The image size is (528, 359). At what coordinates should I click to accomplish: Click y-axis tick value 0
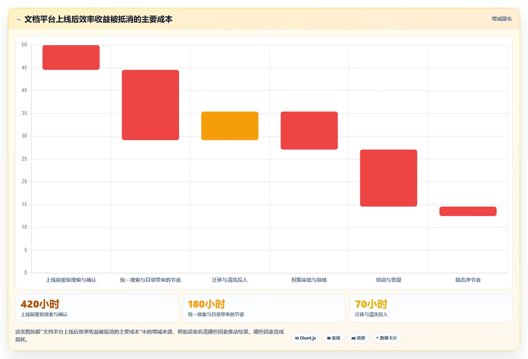[x=26, y=273]
